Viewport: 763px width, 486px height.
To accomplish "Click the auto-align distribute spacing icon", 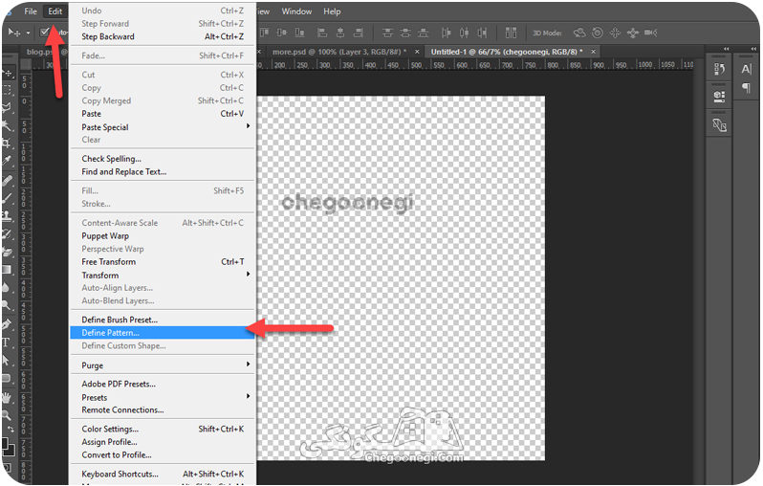I will (x=511, y=33).
